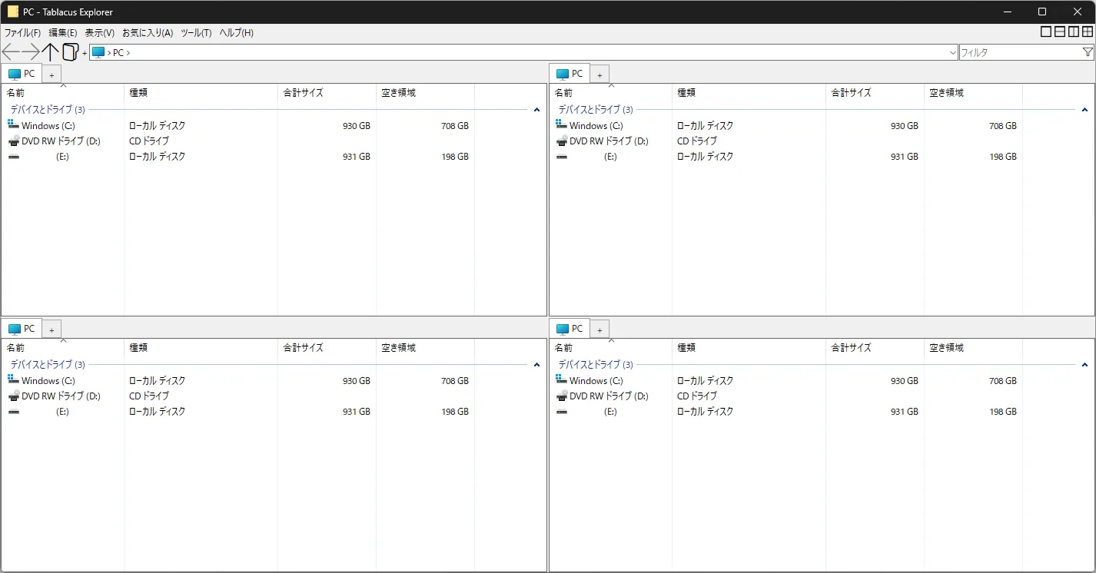Switch to single pane layout icon
The height and width of the screenshot is (573, 1096).
(1046, 32)
